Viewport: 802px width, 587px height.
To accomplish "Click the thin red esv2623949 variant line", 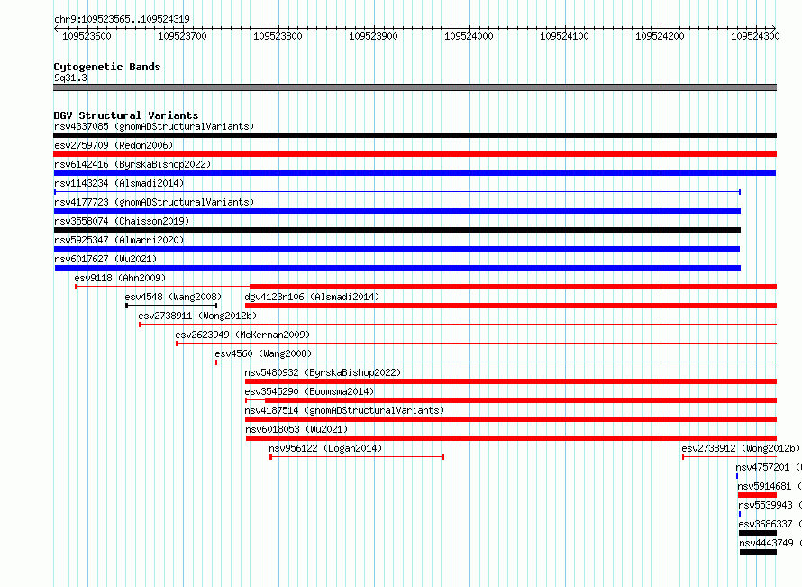I will tap(476, 344).
